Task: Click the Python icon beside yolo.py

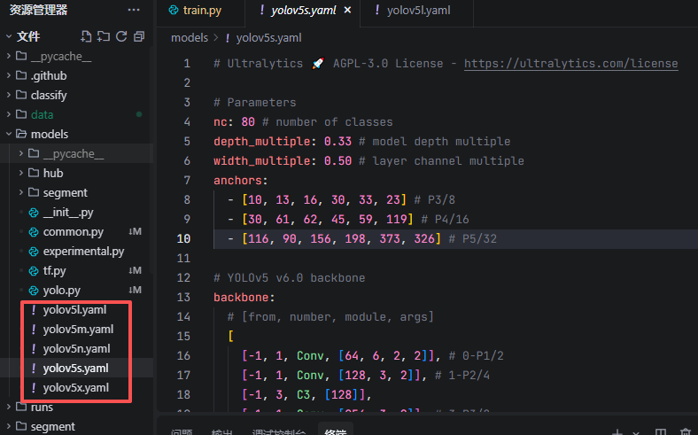Action: pos(34,291)
